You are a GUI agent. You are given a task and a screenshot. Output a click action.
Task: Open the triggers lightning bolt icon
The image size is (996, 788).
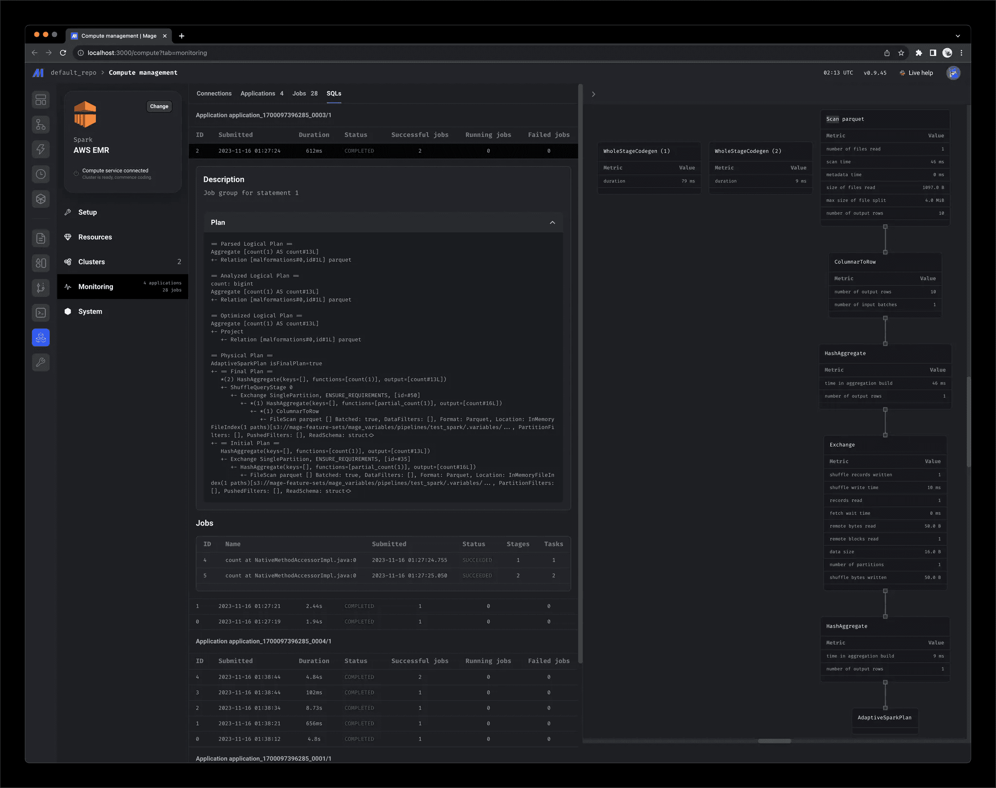(41, 149)
